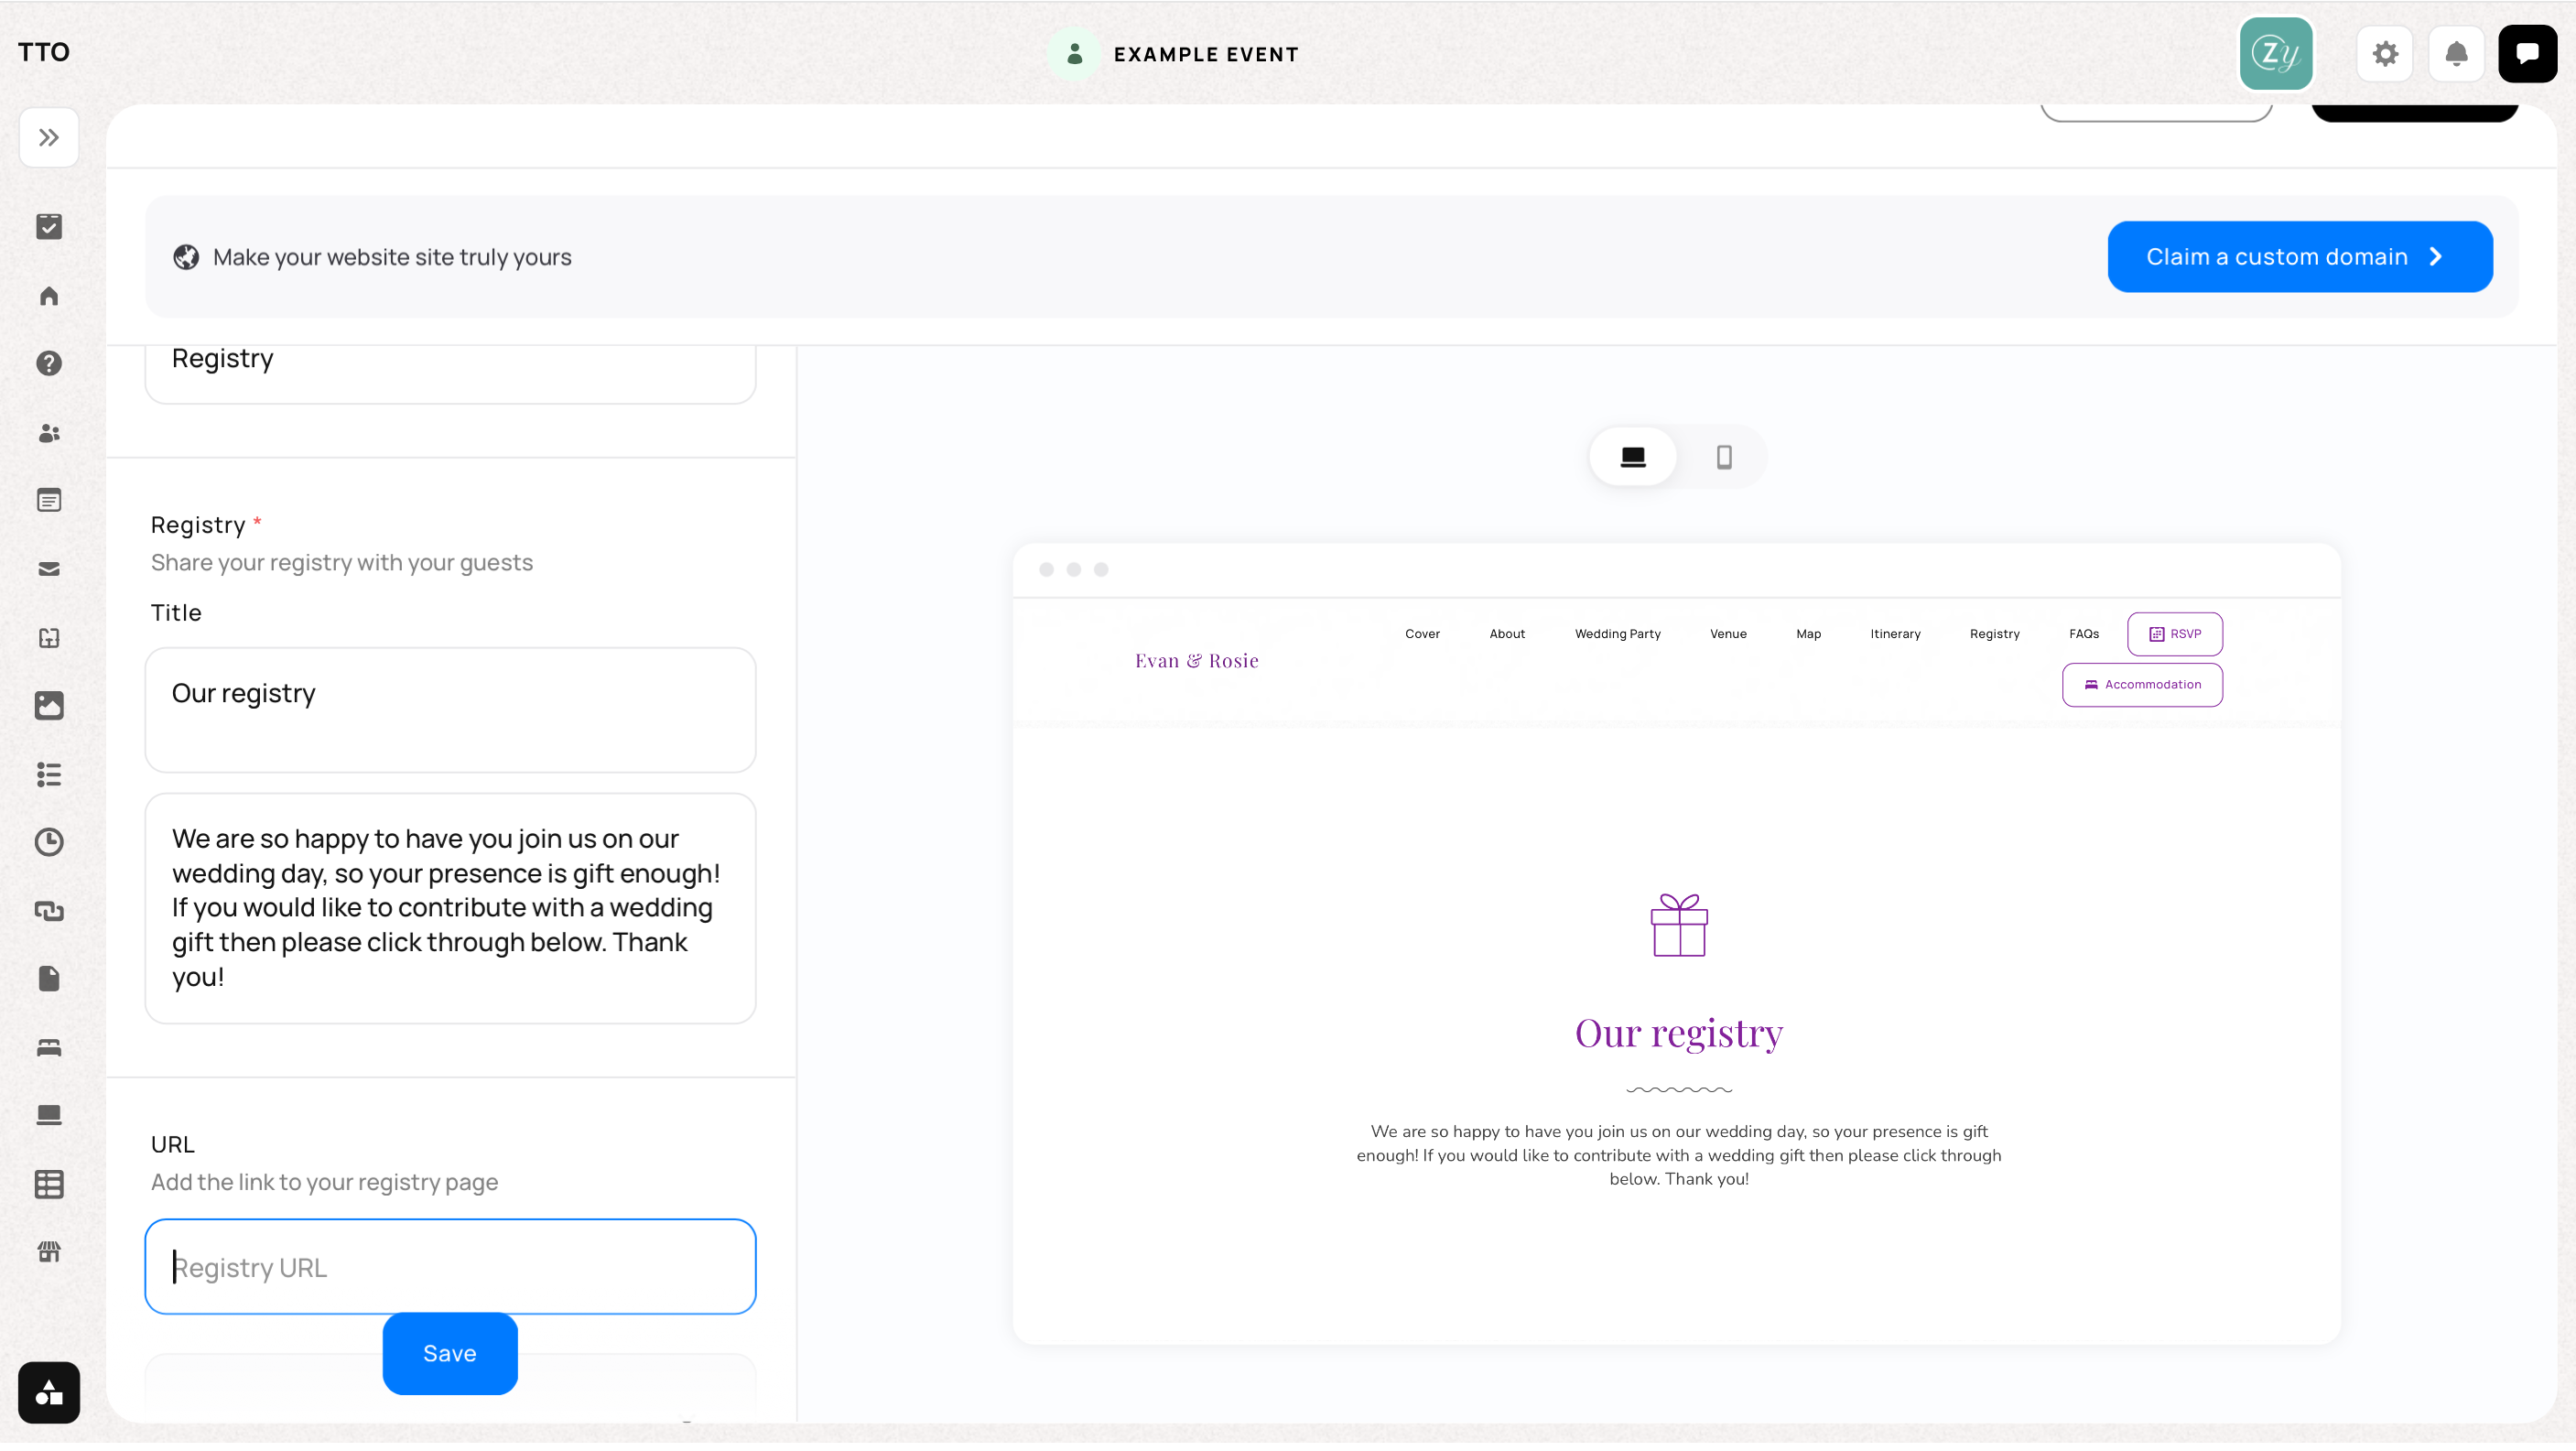Open the checklist icon in sidebar

coord(48,227)
